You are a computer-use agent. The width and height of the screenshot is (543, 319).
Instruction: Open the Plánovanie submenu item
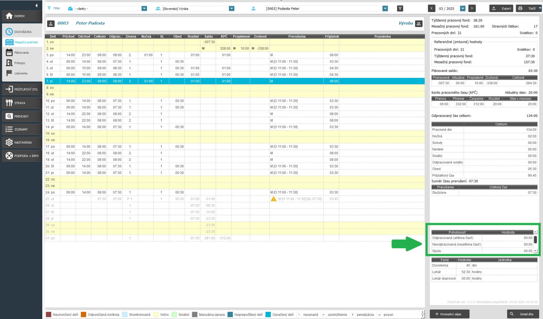[22, 53]
